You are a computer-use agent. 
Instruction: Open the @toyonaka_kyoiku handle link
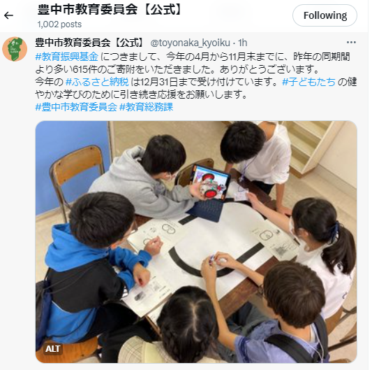click(x=191, y=43)
